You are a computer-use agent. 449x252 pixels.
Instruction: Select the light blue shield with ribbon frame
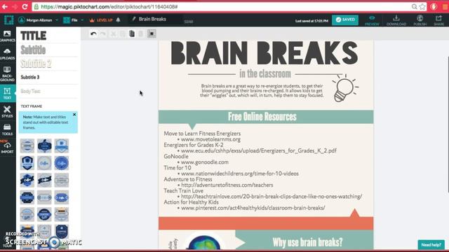point(62,146)
